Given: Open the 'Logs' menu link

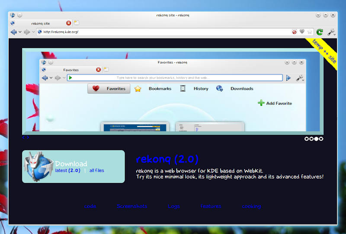Looking at the screenshot, I should click(x=174, y=206).
